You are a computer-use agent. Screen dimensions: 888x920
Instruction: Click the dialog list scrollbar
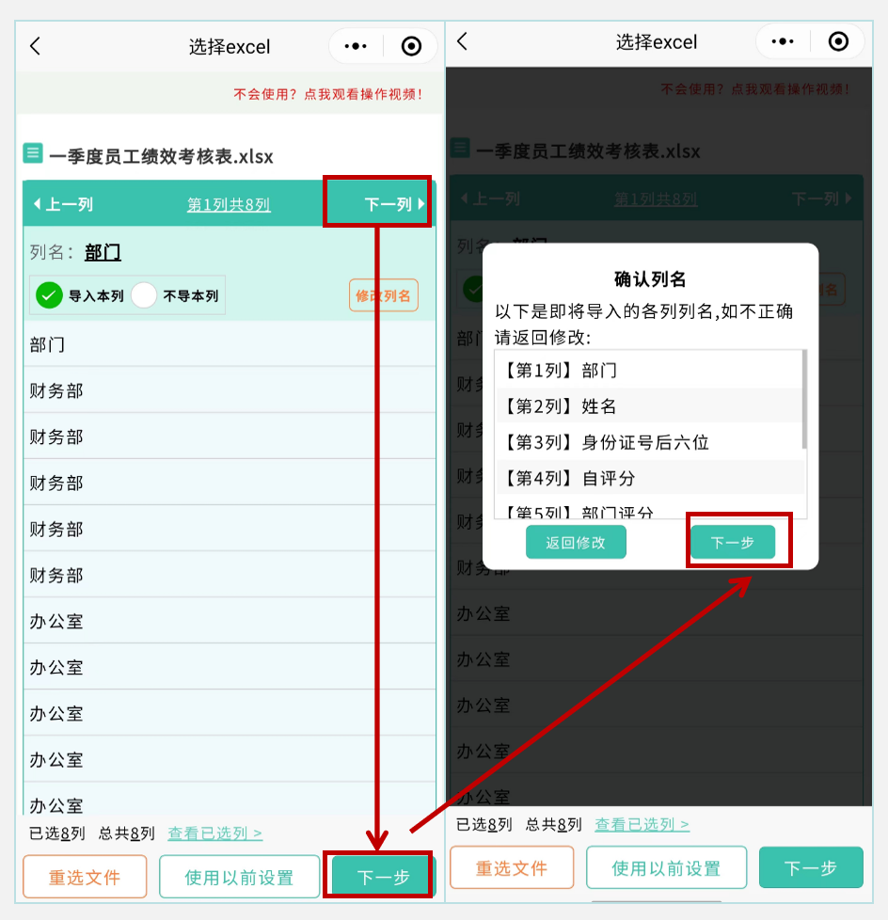click(804, 400)
